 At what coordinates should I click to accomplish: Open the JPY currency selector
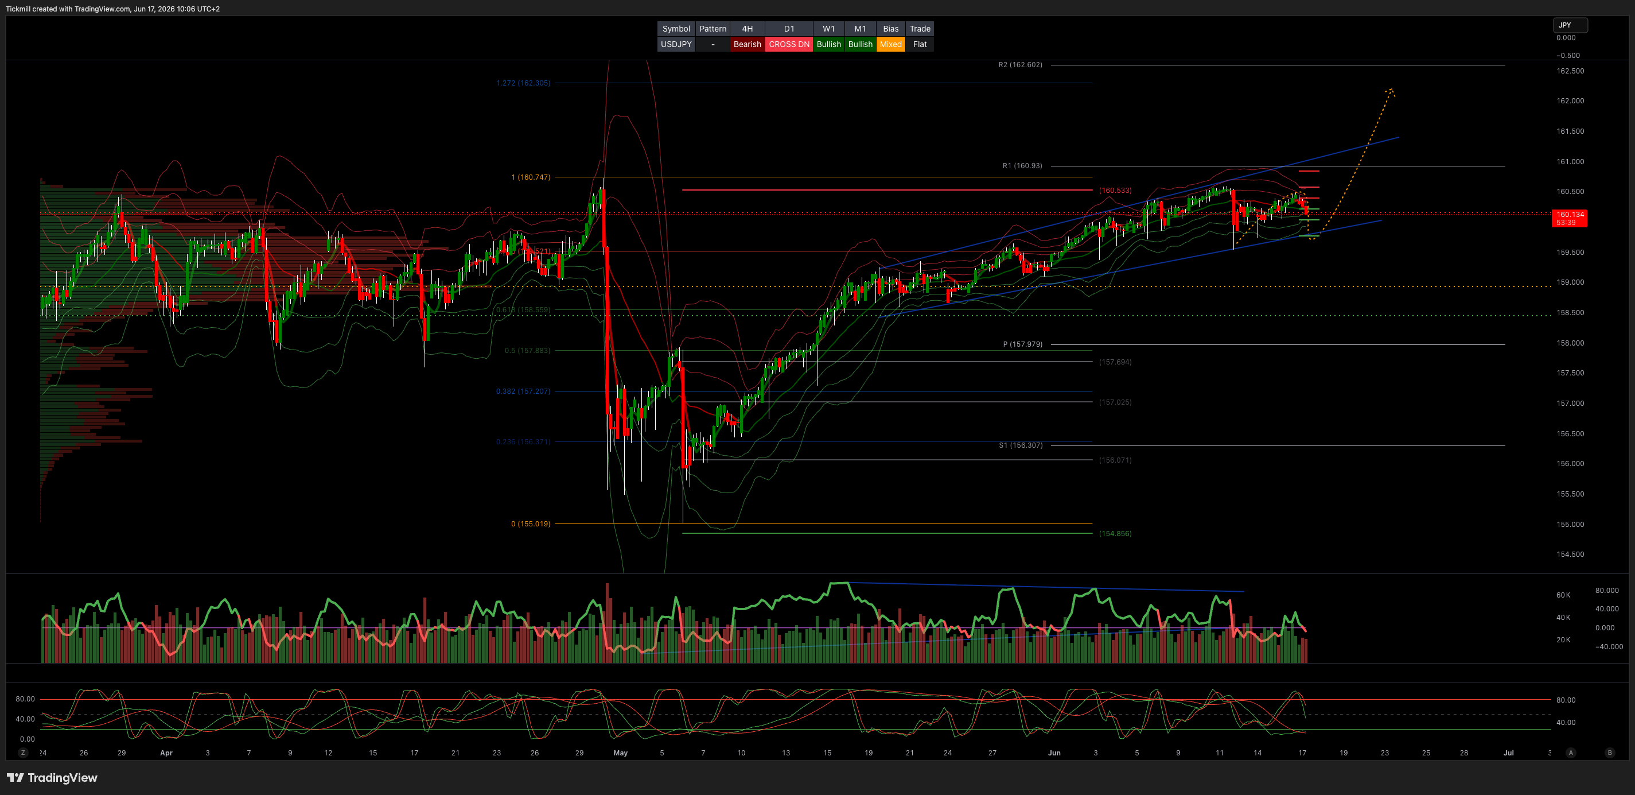click(1570, 25)
